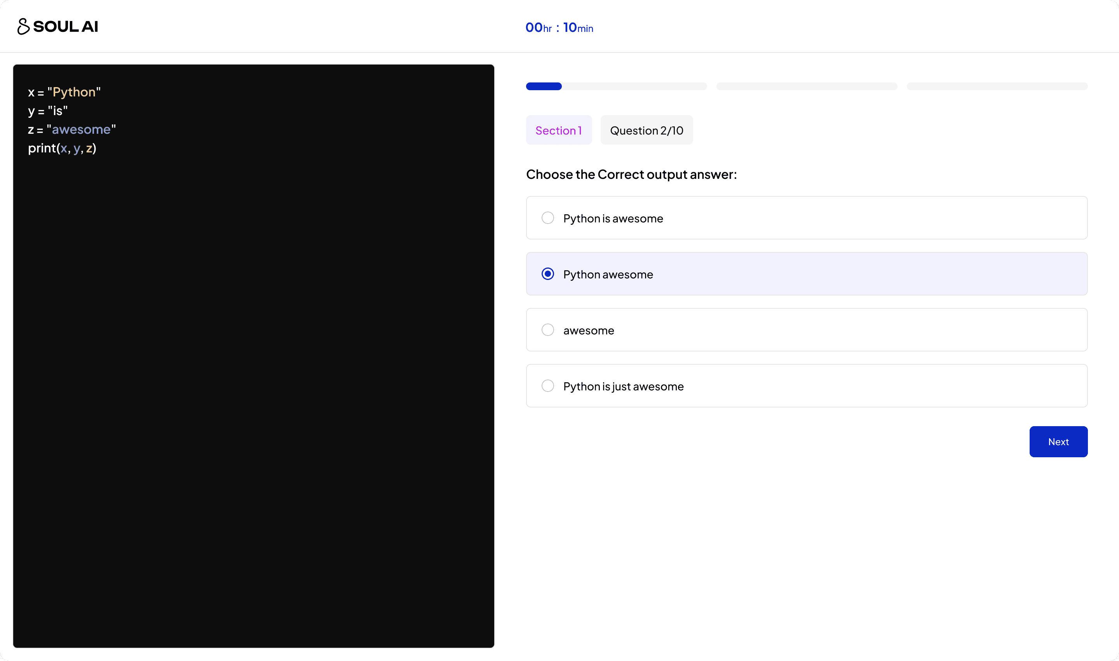1119x661 pixels.
Task: Click the third progress bar segment
Action: (x=997, y=86)
